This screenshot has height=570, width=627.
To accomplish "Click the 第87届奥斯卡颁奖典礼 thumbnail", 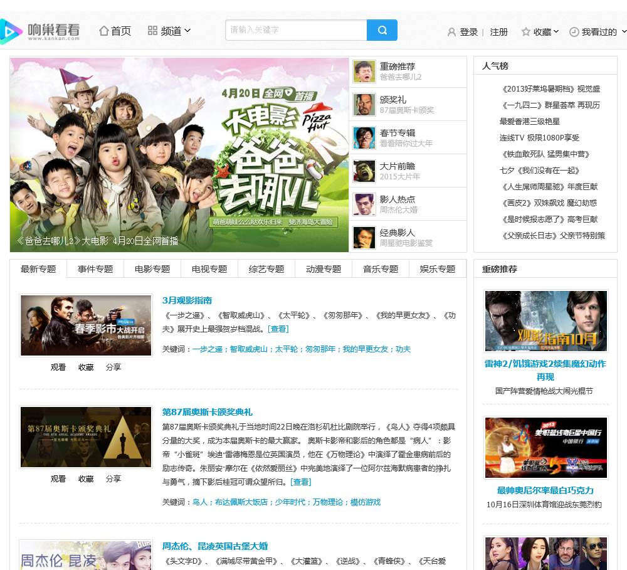I will 86,437.
